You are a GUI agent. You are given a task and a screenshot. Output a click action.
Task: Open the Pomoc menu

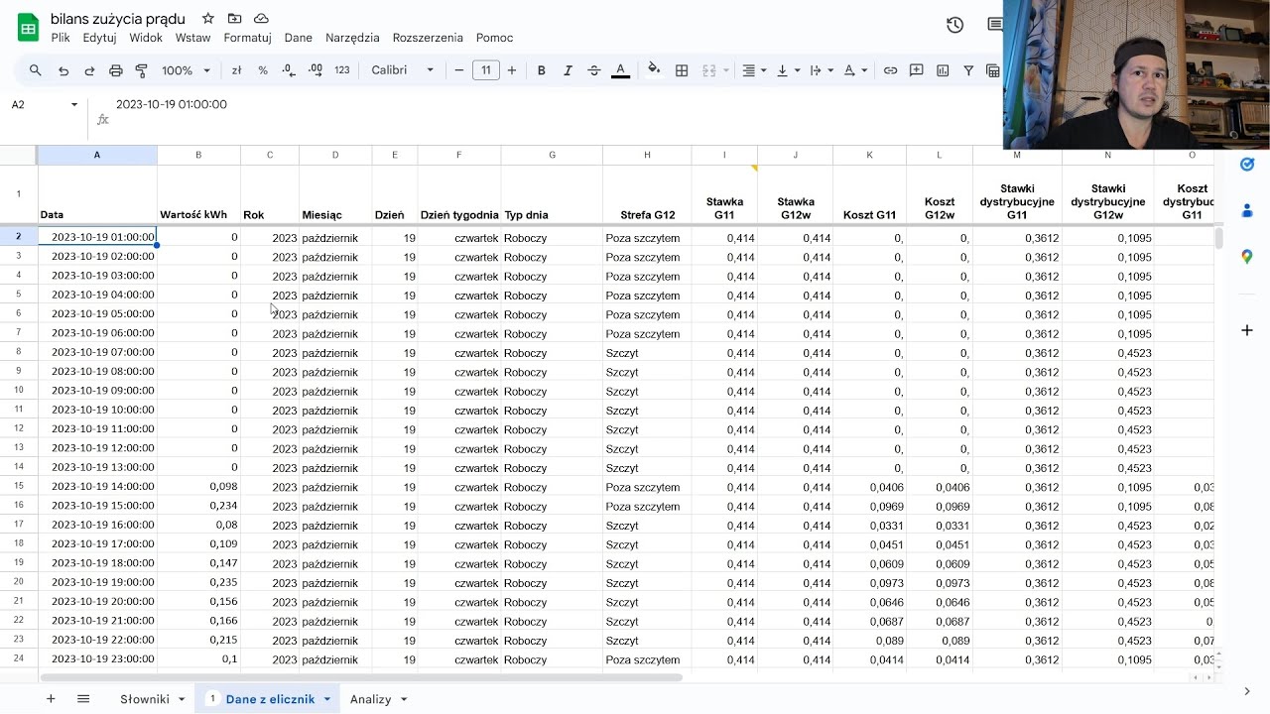[494, 38]
